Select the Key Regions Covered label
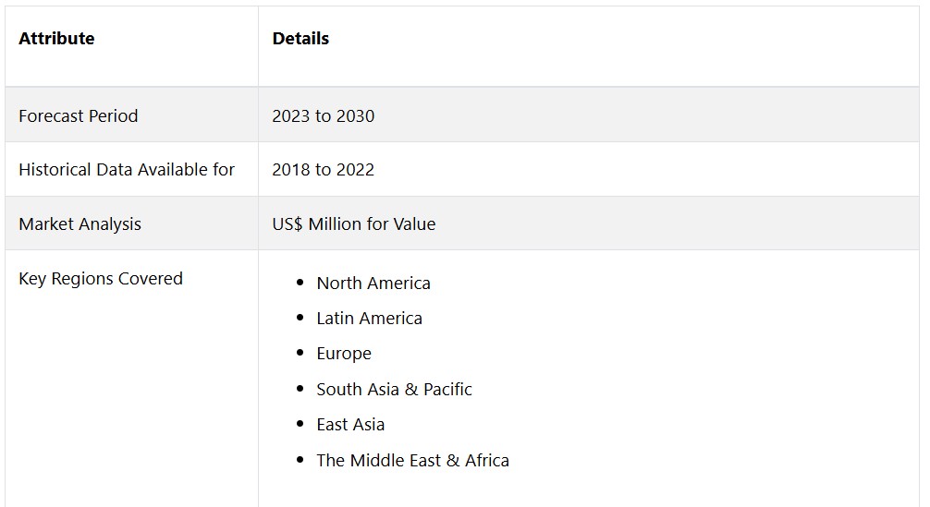The image size is (930, 507). click(101, 279)
